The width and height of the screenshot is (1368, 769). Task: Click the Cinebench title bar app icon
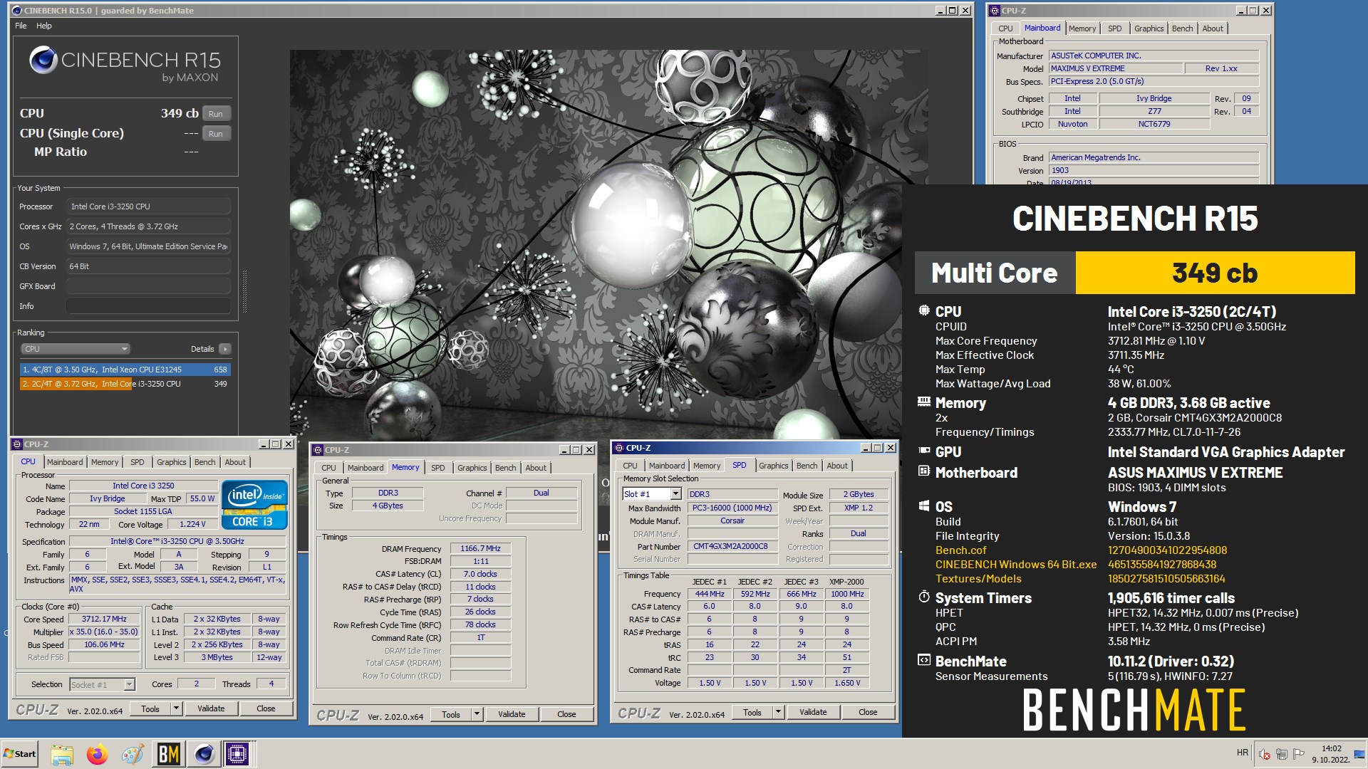tap(17, 11)
